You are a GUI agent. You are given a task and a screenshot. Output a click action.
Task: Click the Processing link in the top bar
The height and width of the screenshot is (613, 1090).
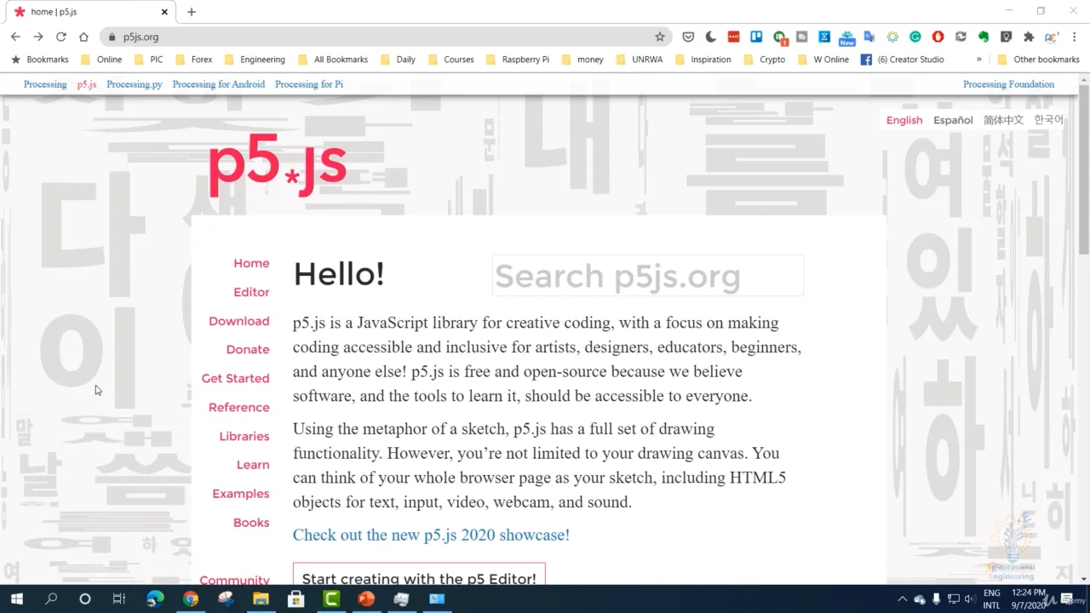tap(45, 84)
